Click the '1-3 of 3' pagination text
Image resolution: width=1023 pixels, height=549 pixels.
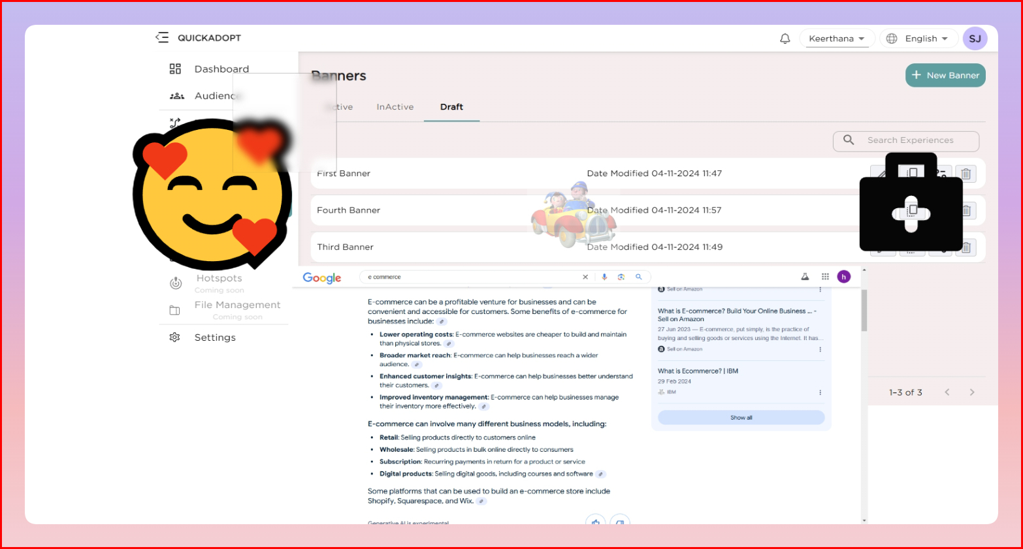pyautogui.click(x=905, y=392)
